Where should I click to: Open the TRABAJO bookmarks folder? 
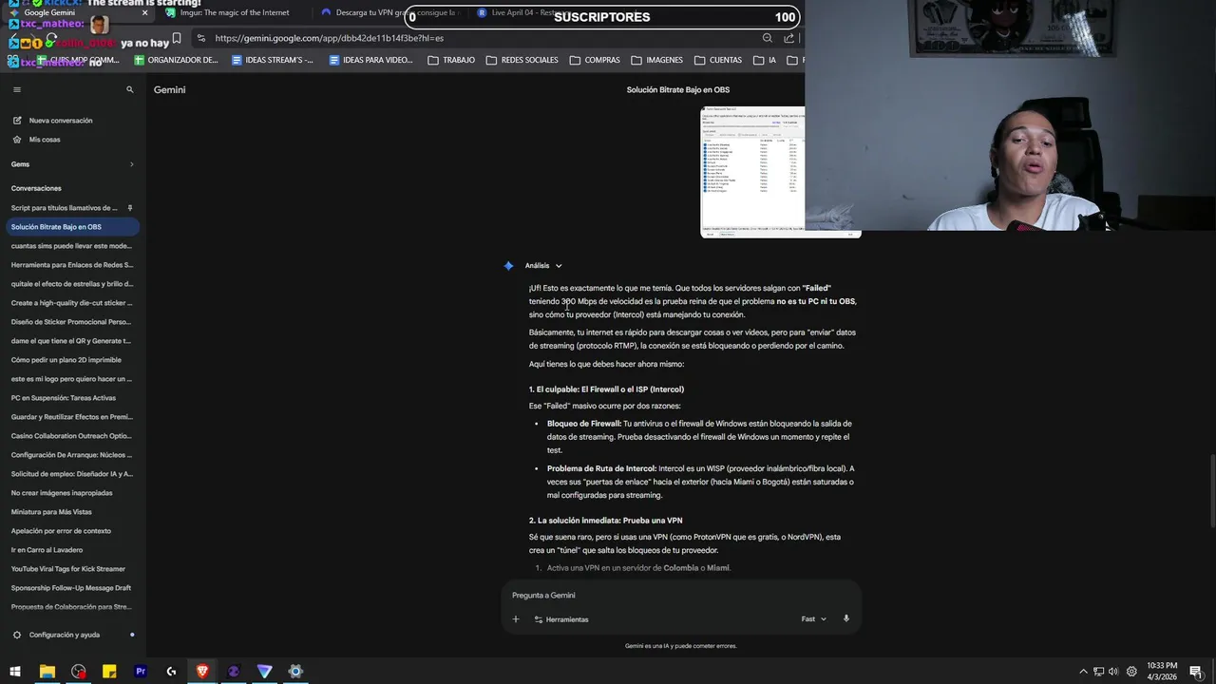coord(451,60)
